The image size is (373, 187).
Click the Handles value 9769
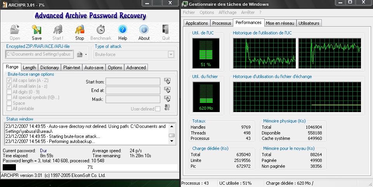click(246, 127)
